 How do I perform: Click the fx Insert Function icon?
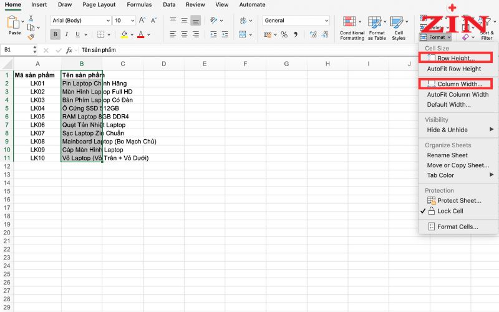click(x=69, y=50)
